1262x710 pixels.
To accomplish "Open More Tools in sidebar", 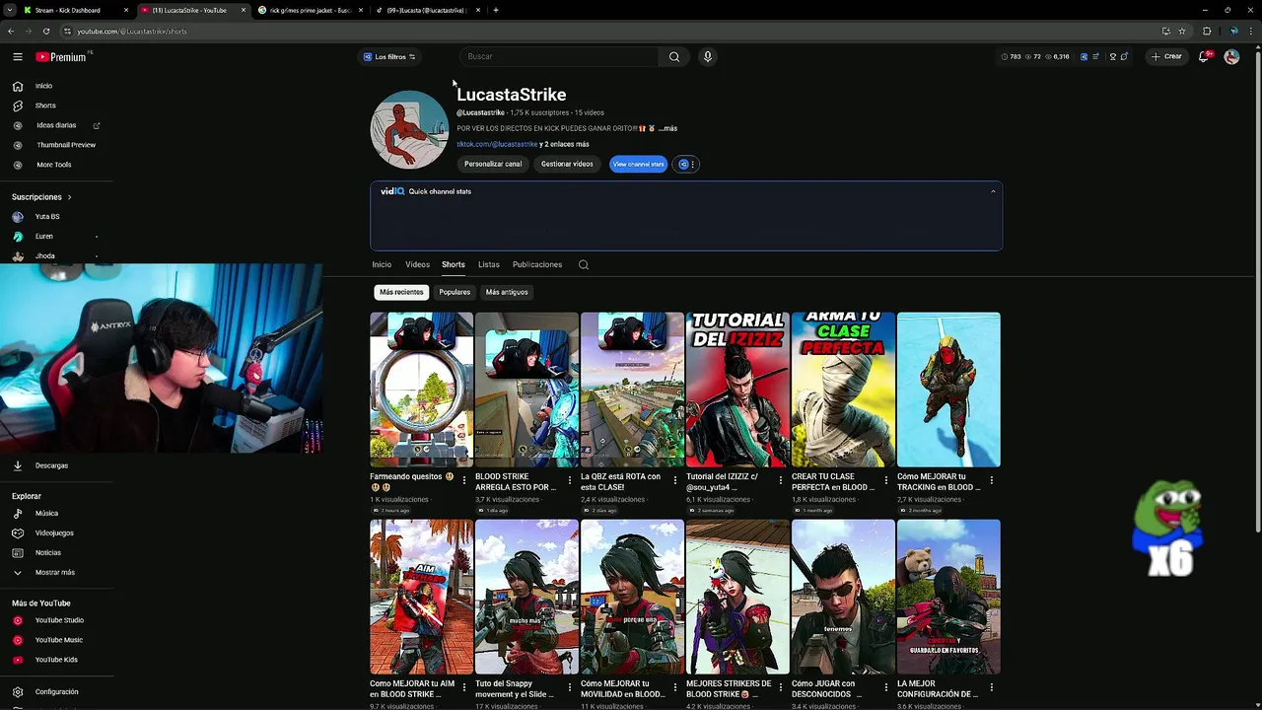I will [x=56, y=165].
